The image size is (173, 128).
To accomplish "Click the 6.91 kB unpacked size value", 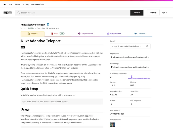I will coord(114,95).
